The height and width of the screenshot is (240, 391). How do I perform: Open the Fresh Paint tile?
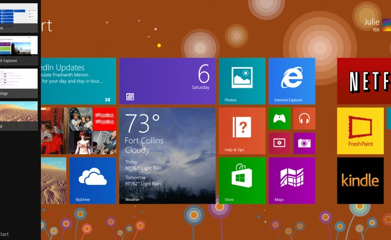click(360, 131)
